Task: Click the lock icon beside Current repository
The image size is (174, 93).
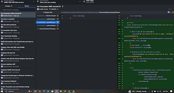Action: coord(2,2)
